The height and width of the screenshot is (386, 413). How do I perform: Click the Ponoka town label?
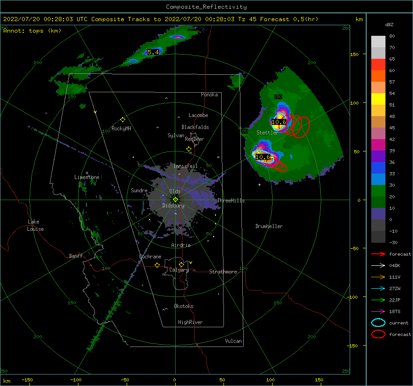click(x=209, y=95)
